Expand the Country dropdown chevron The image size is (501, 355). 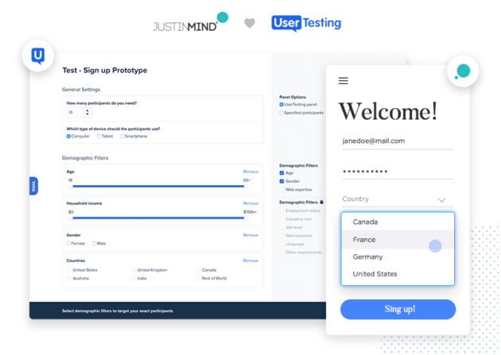(x=441, y=200)
